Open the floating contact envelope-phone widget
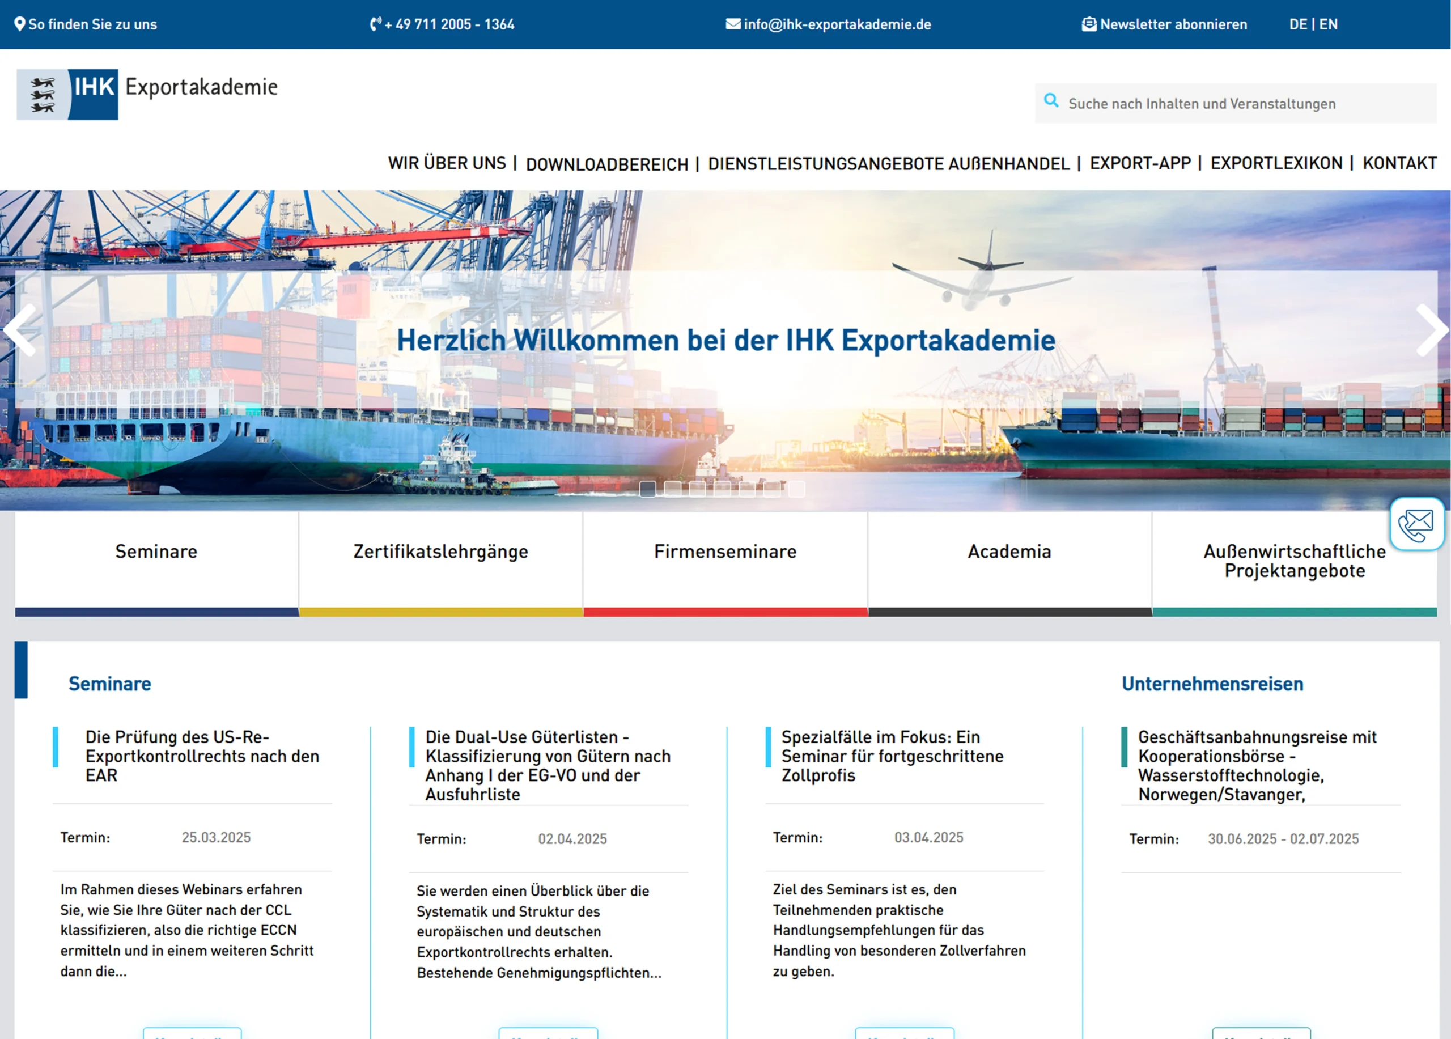 pyautogui.click(x=1416, y=525)
